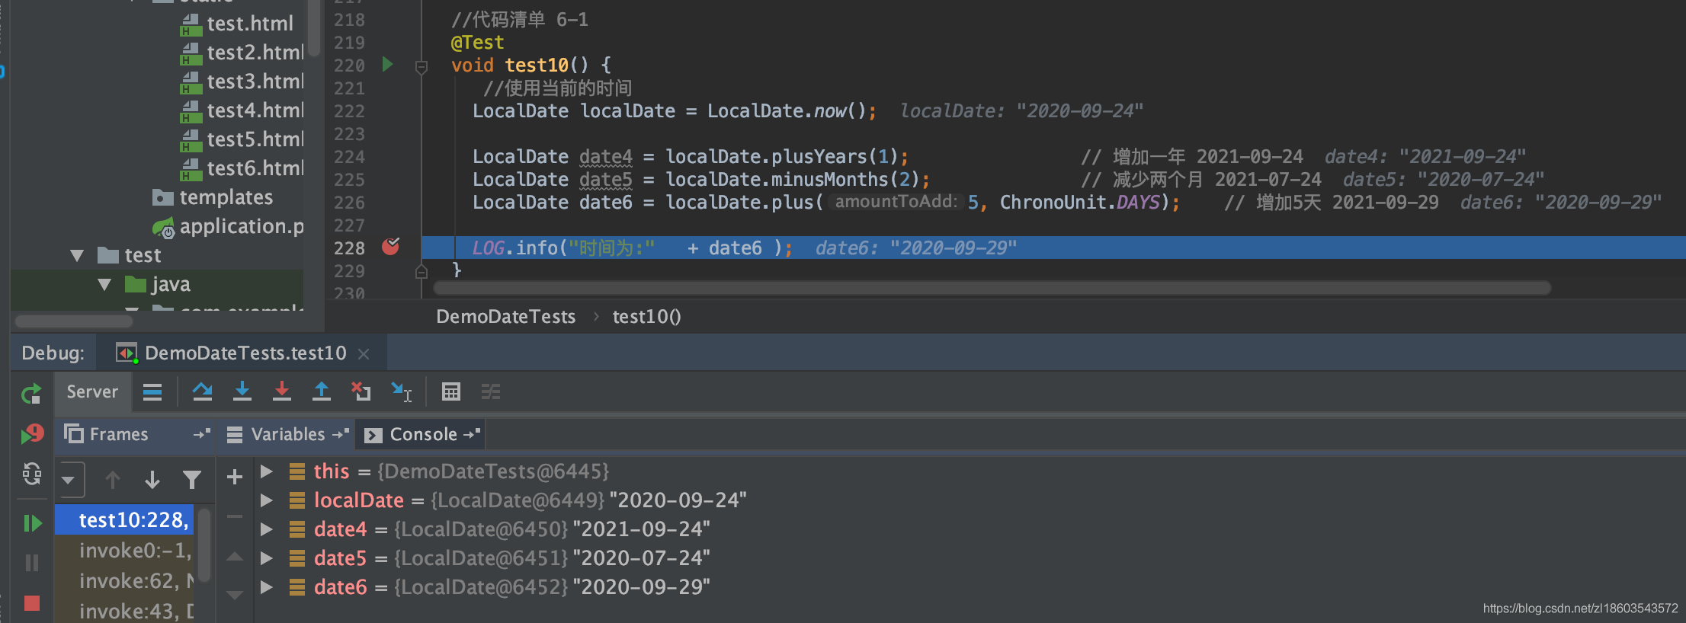Expand the 'this' variable node

pos(267,471)
